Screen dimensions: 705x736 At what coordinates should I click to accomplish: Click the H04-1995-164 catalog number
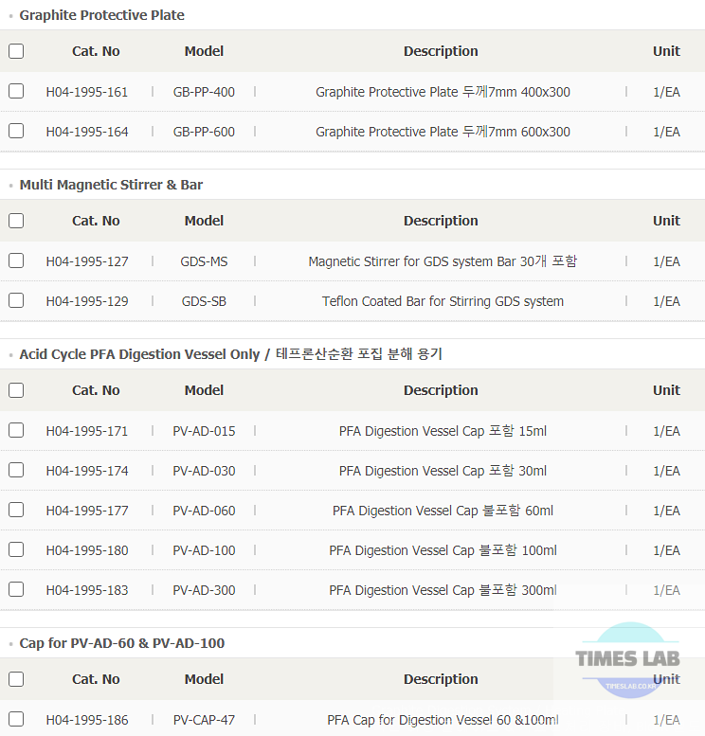pos(87,132)
